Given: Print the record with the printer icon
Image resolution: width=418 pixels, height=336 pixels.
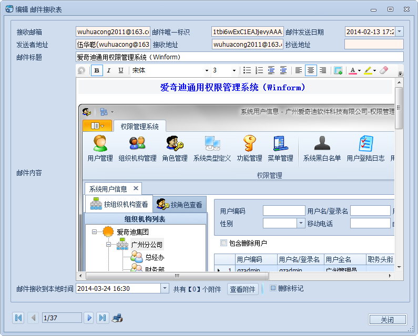Looking at the screenshot, I should [117, 318].
